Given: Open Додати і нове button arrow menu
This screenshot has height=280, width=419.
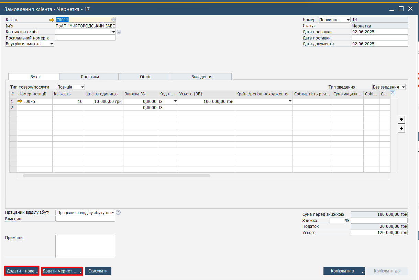Looking at the screenshot, I should [x=37, y=272].
